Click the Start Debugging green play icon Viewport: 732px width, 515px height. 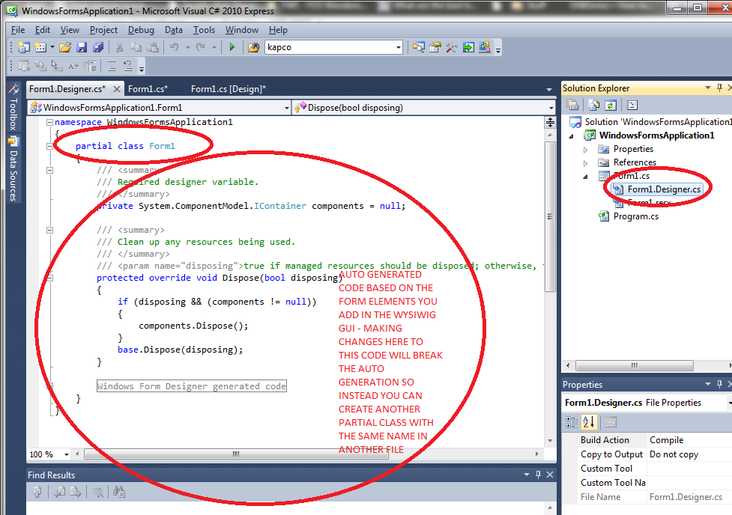pos(232,47)
